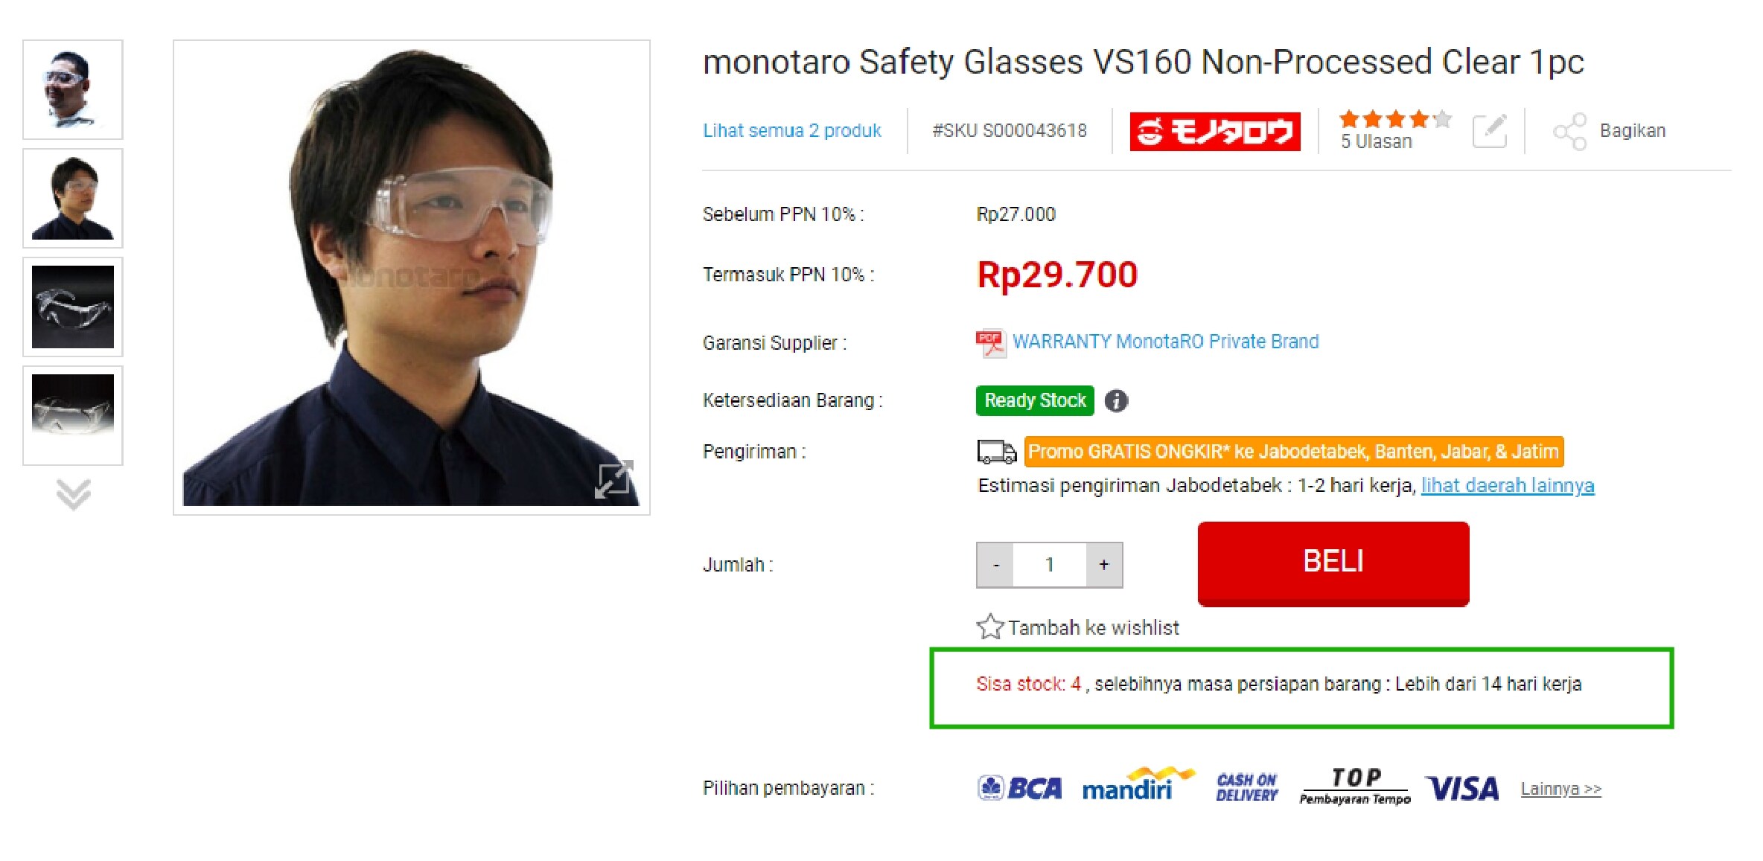The image size is (1763, 861).
Task: Expand more payment options via Lainnya
Action: click(1560, 789)
